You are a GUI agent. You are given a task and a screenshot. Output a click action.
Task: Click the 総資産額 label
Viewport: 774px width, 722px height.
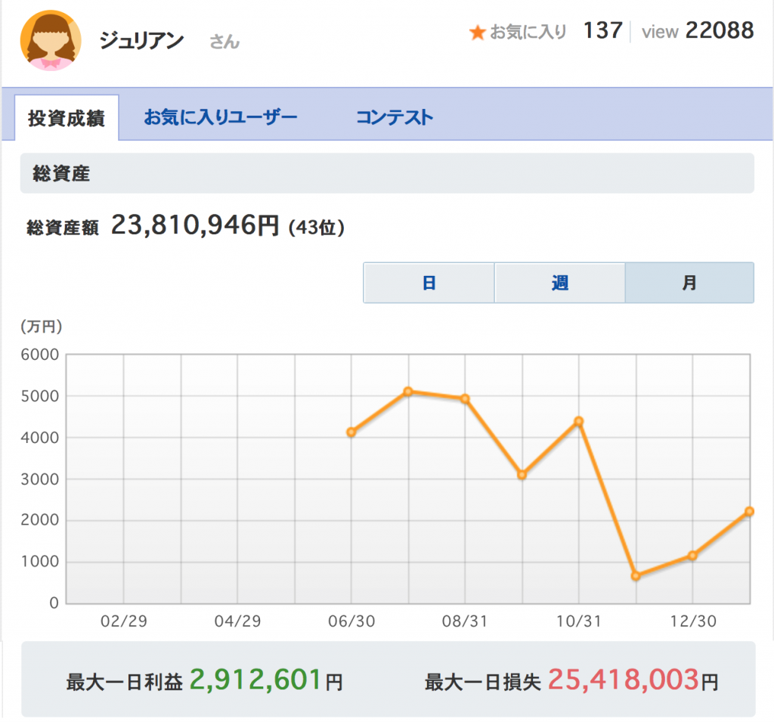(x=63, y=228)
